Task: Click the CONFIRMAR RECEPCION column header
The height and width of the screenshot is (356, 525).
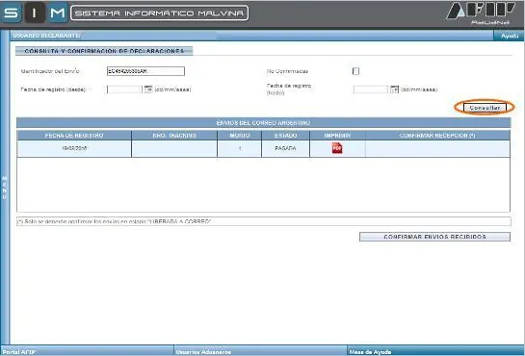Action: click(x=437, y=136)
